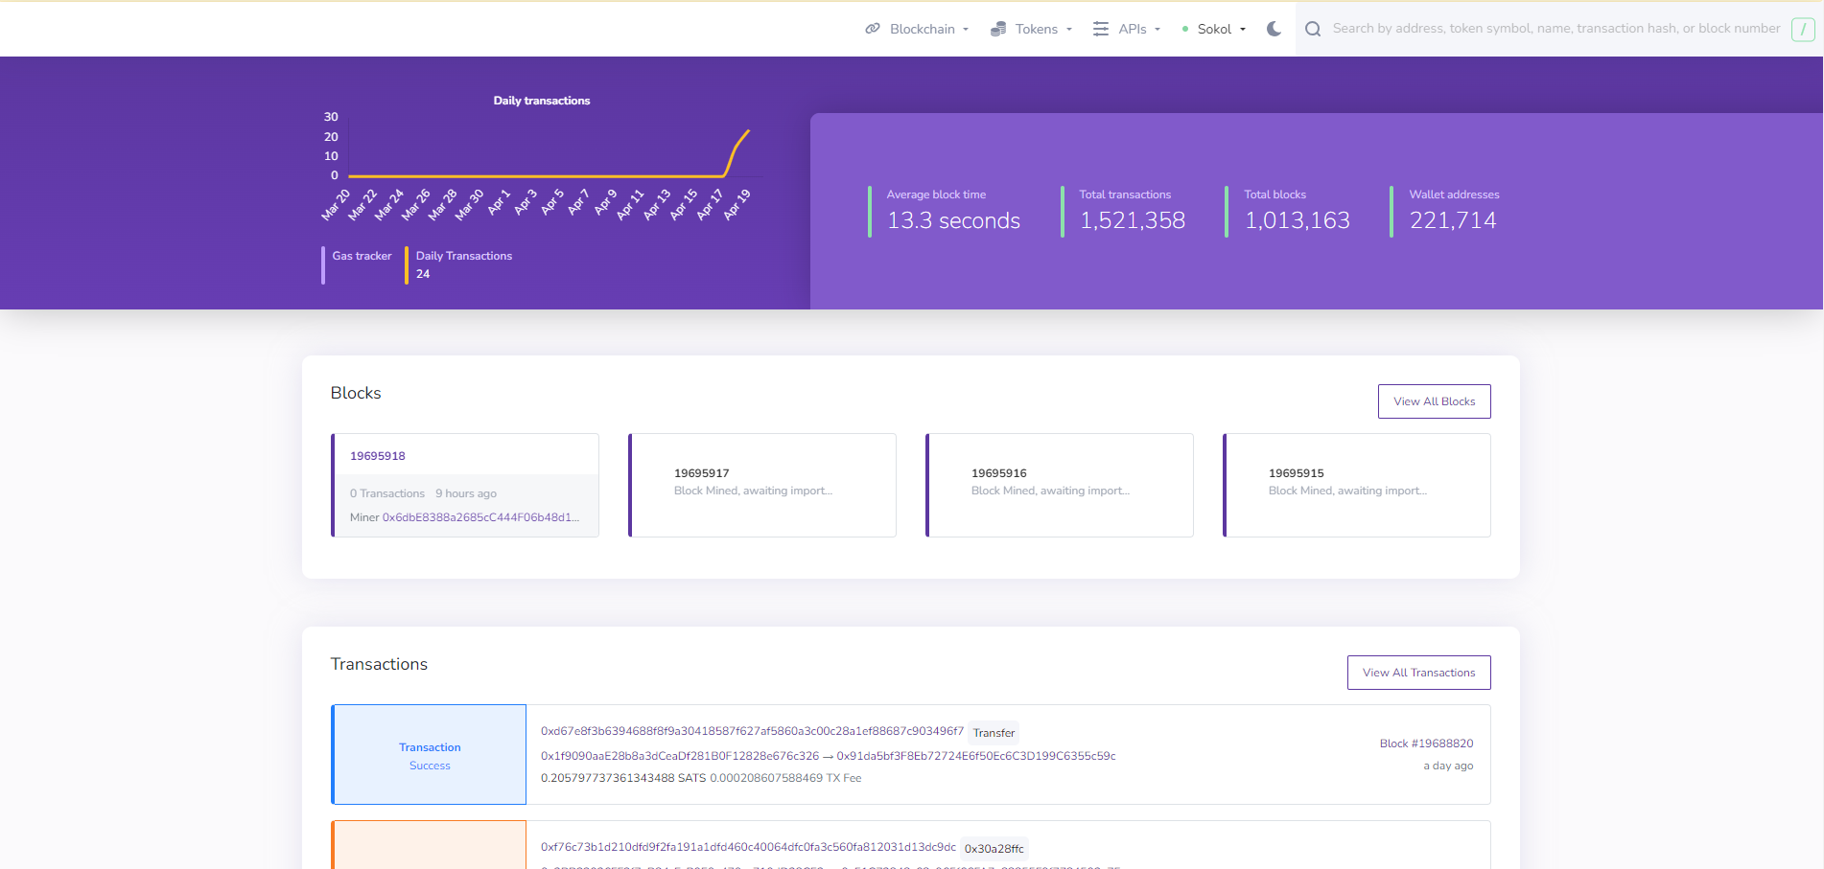Open block 19695918
1824x869 pixels.
point(378,456)
